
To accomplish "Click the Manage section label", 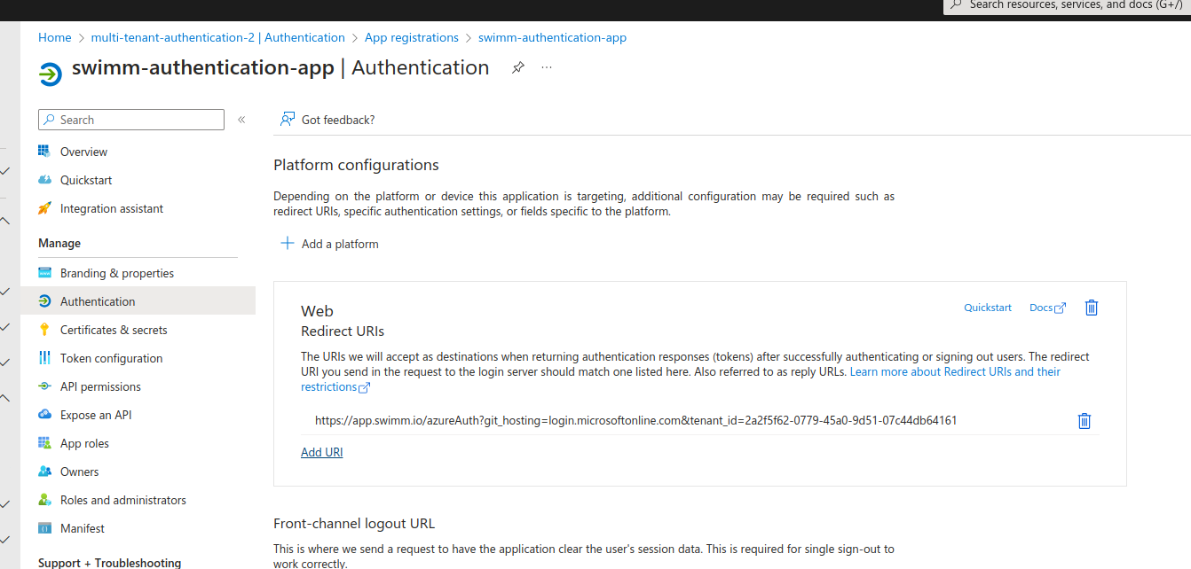I will click(59, 243).
